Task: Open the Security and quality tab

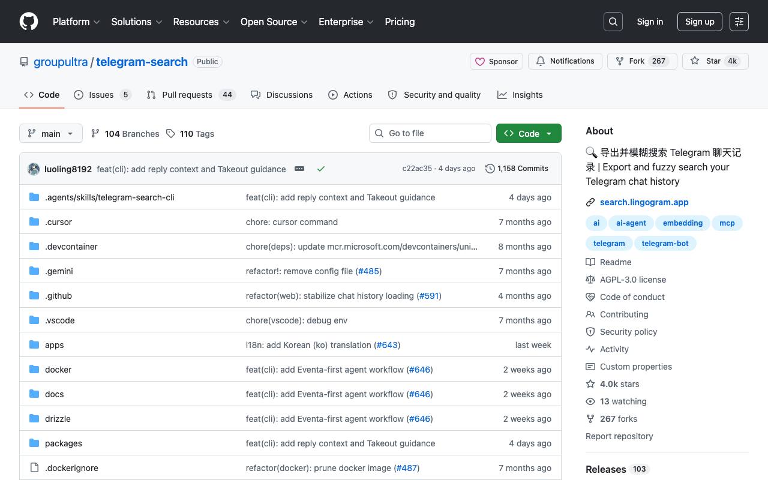Action: coord(434,95)
